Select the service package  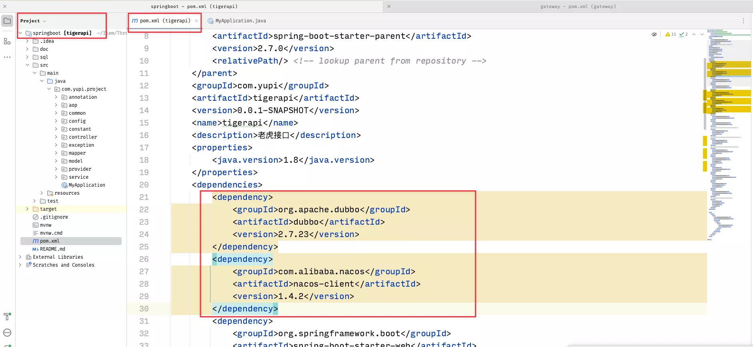click(78, 177)
